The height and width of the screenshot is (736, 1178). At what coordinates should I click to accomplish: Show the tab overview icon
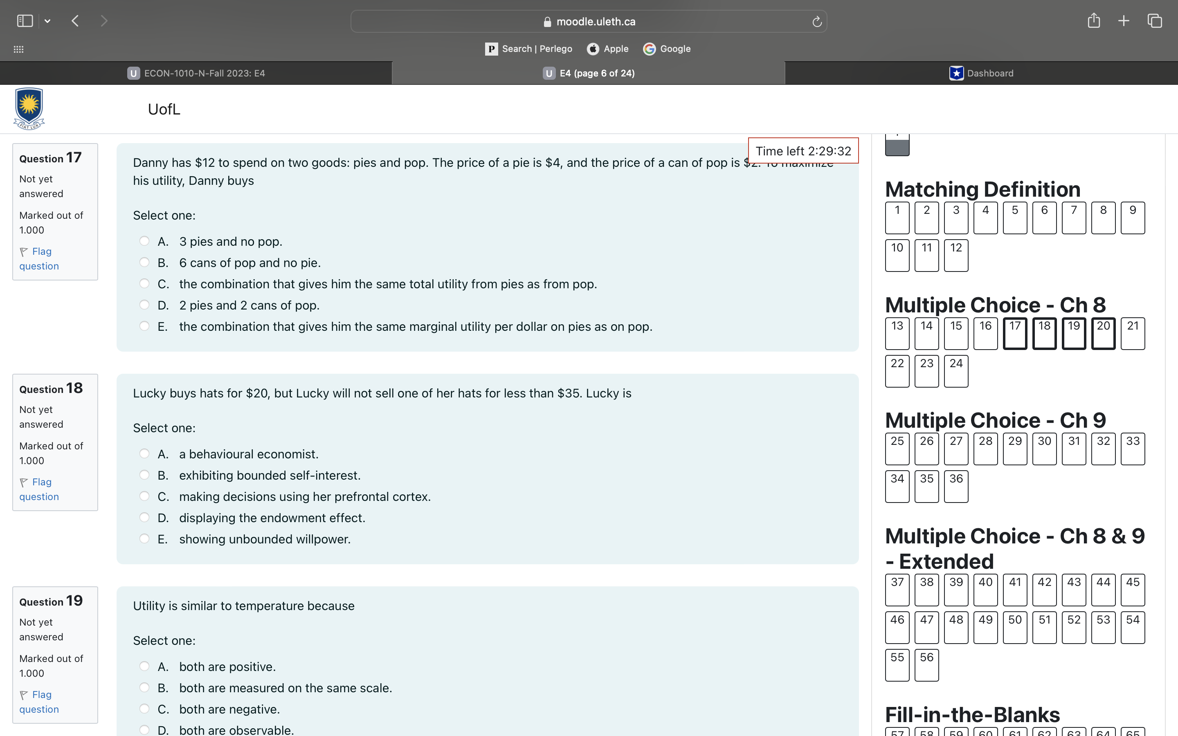click(x=1155, y=21)
